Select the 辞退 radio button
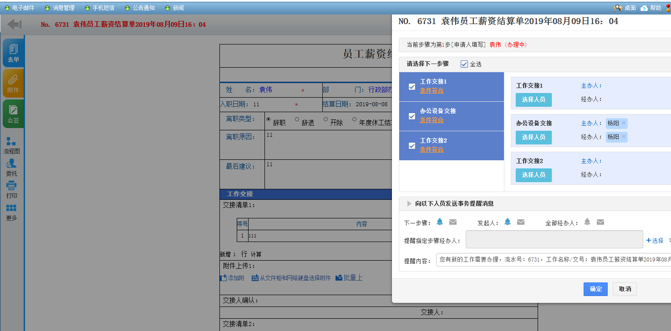 click(x=297, y=120)
